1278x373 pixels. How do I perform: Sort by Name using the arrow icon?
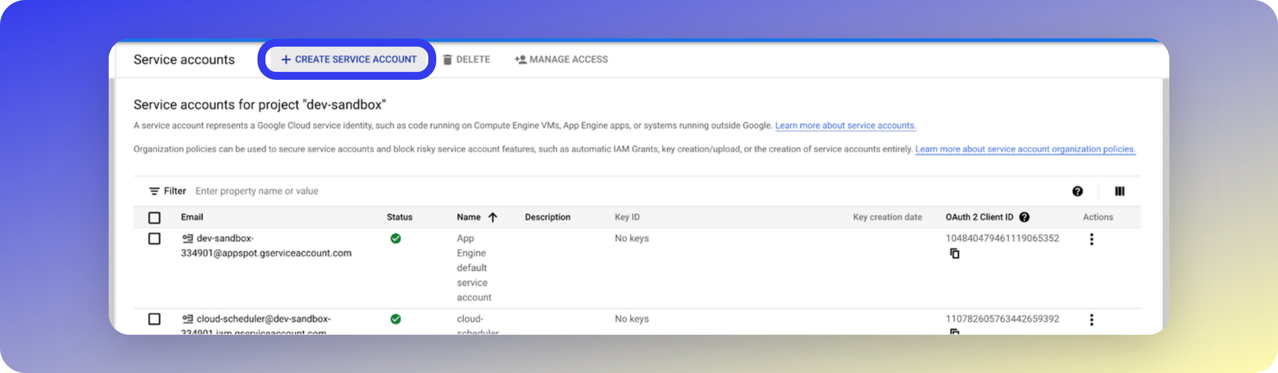point(493,217)
